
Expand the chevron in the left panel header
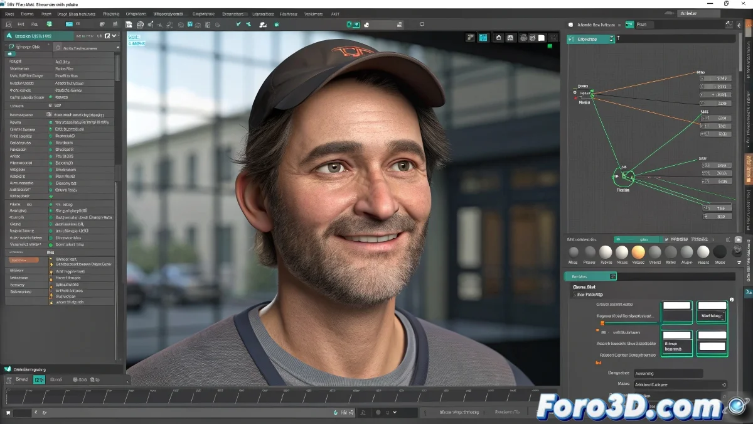114,36
